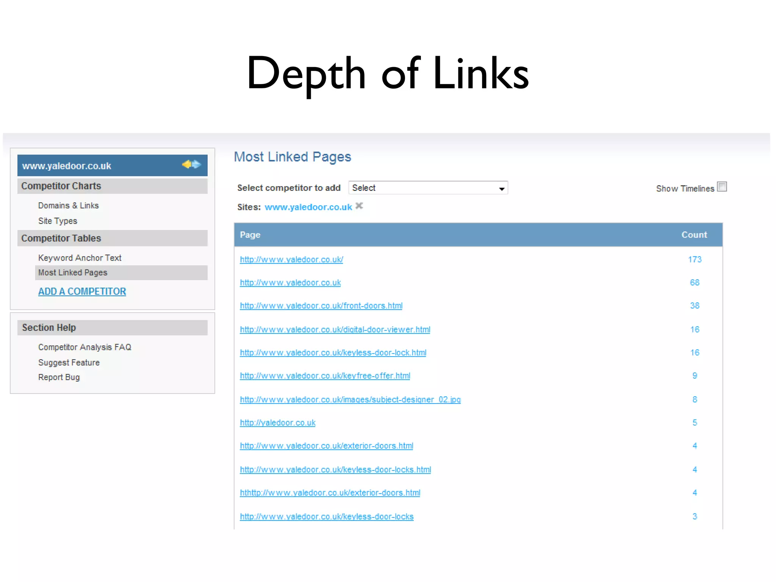Click the count value 9
This screenshot has width=776, height=582.
(695, 376)
